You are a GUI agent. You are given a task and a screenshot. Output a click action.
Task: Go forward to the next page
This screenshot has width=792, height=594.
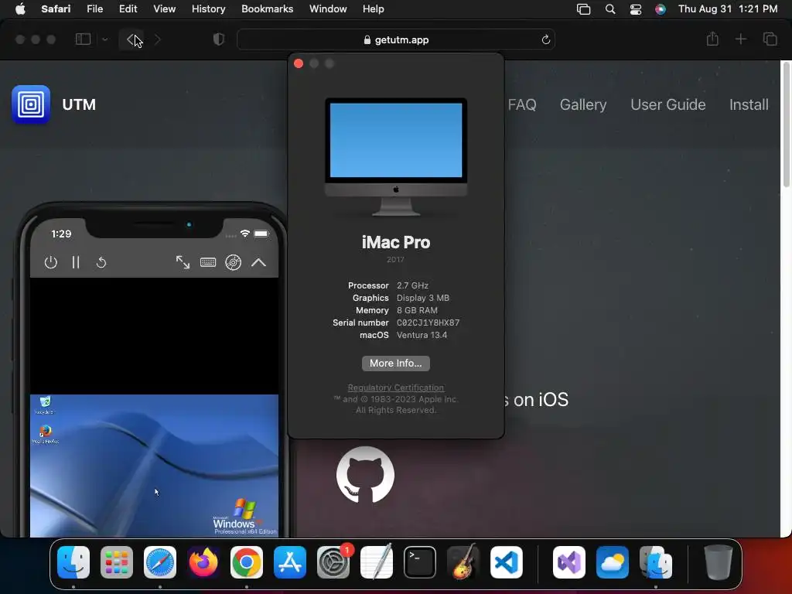tap(157, 39)
